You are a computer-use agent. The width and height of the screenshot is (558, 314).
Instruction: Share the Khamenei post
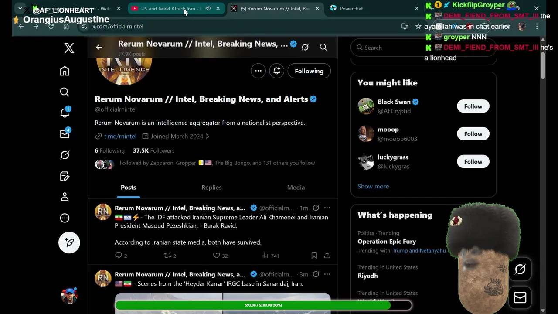click(x=327, y=256)
